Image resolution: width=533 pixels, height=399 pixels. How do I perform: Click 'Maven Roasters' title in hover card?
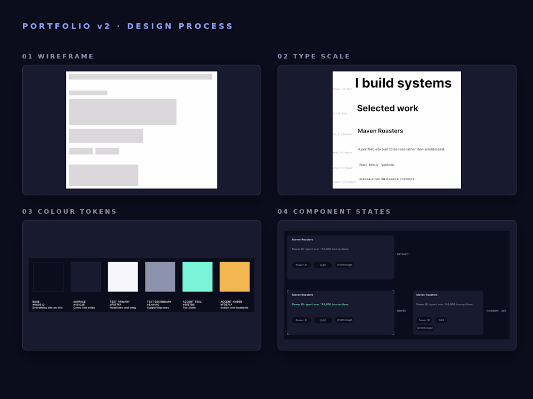point(302,295)
